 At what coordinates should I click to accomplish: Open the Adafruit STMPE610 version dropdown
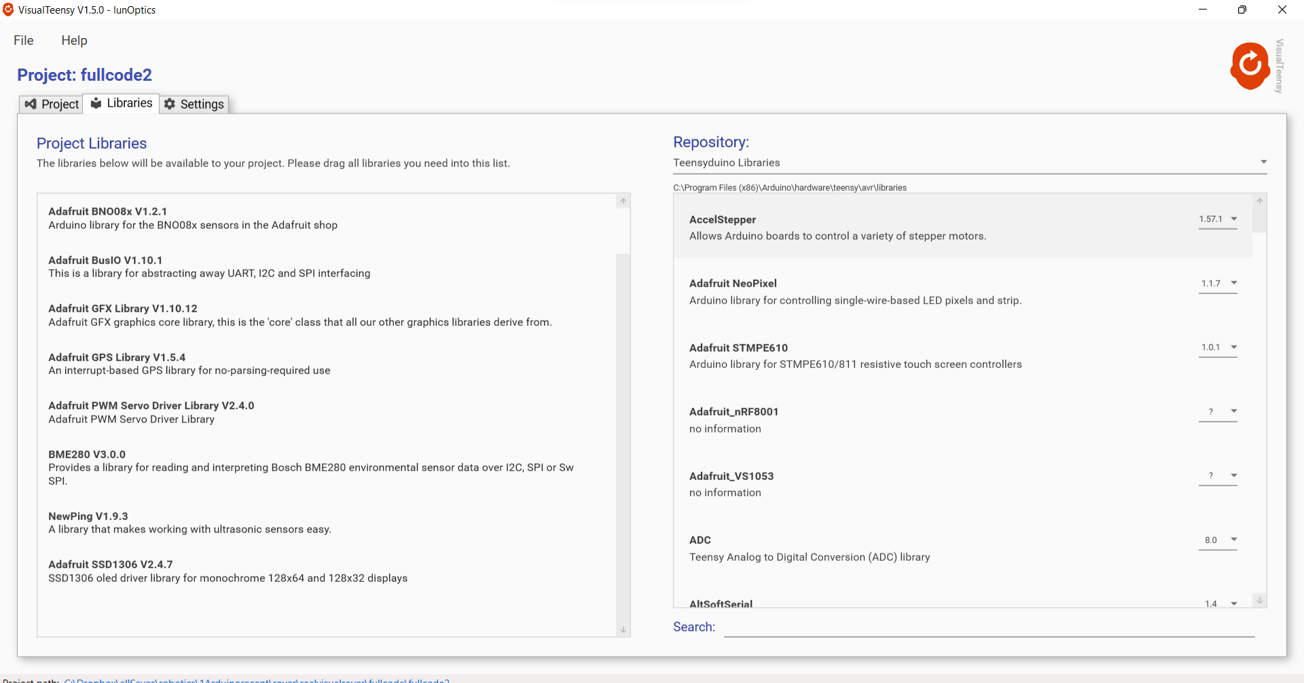pos(1234,347)
